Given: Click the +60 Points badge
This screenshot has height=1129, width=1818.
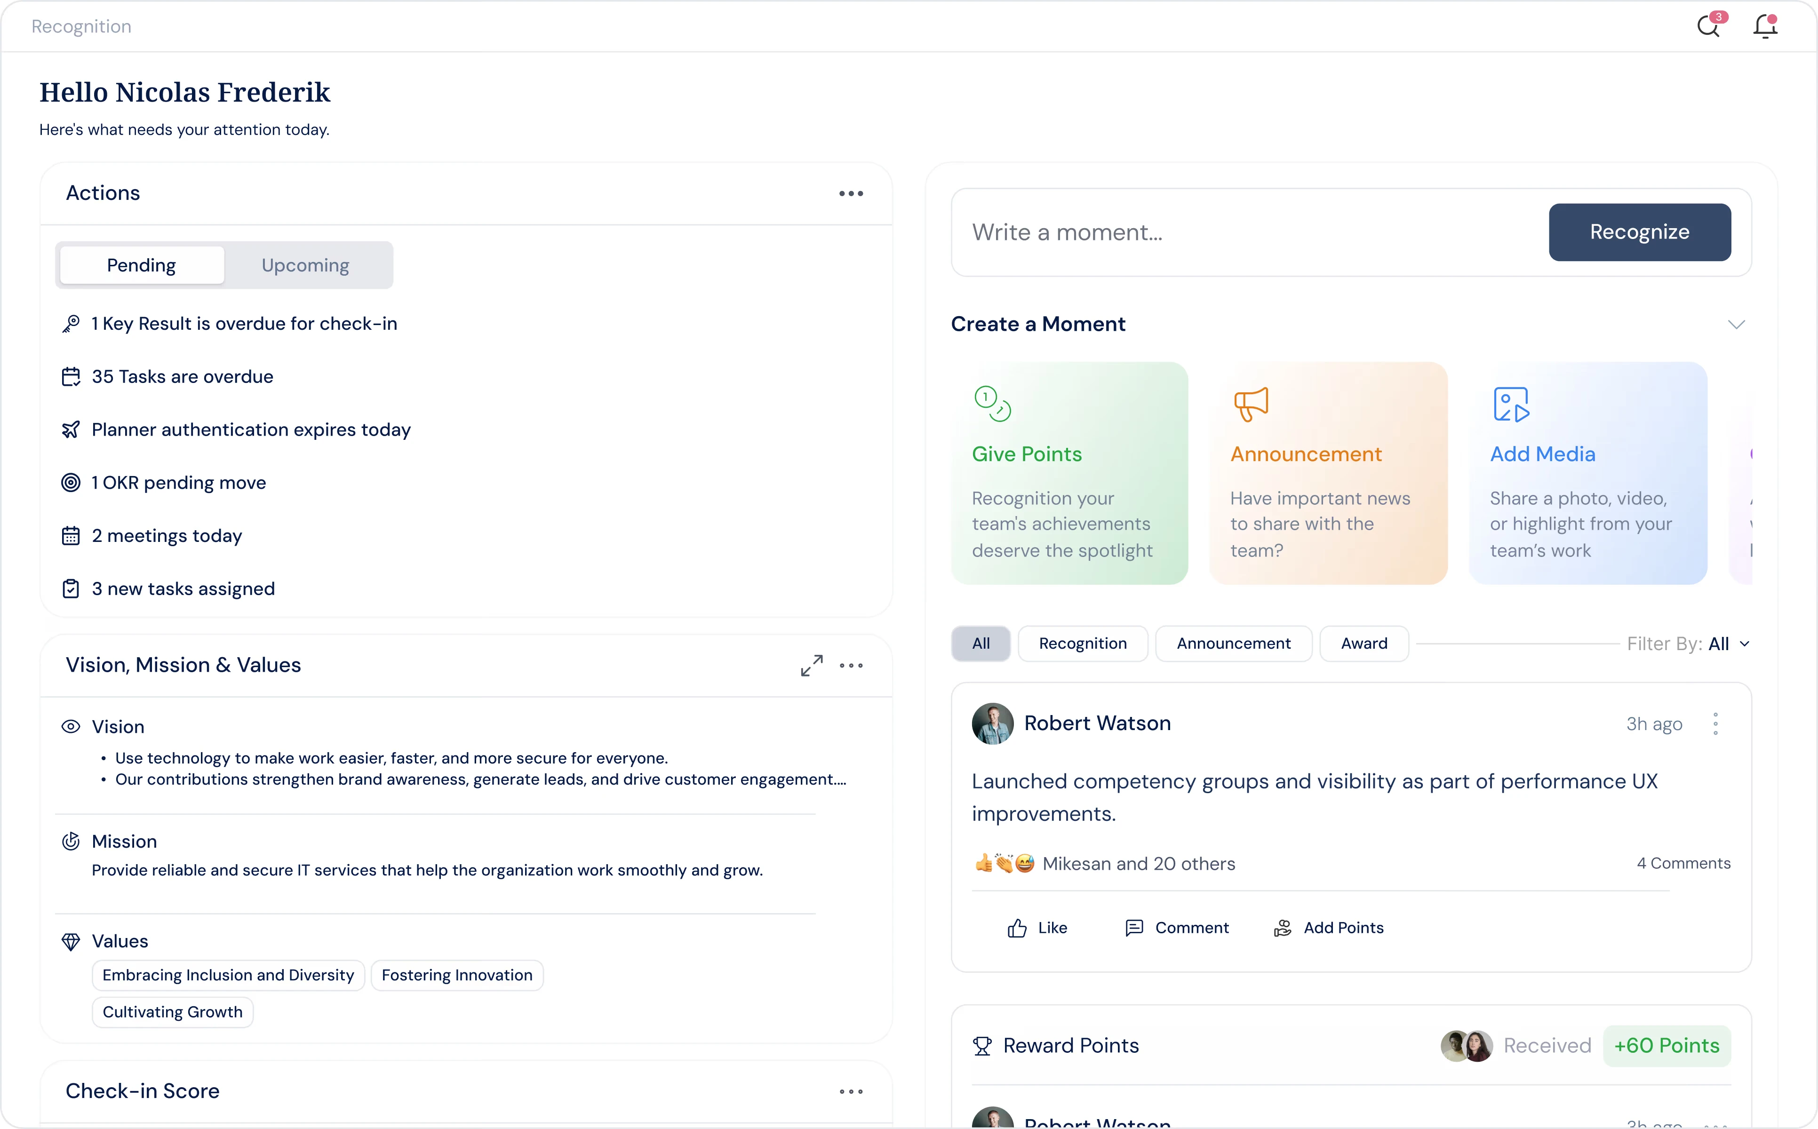Looking at the screenshot, I should click(x=1667, y=1046).
